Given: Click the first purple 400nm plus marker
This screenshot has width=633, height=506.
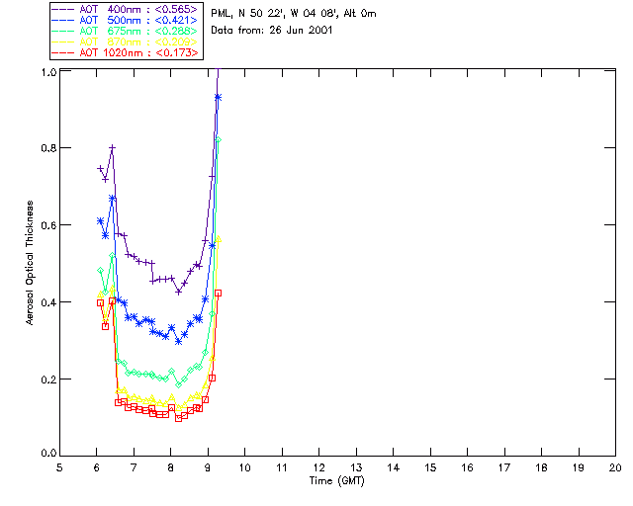Looking at the screenshot, I should 100,168.
